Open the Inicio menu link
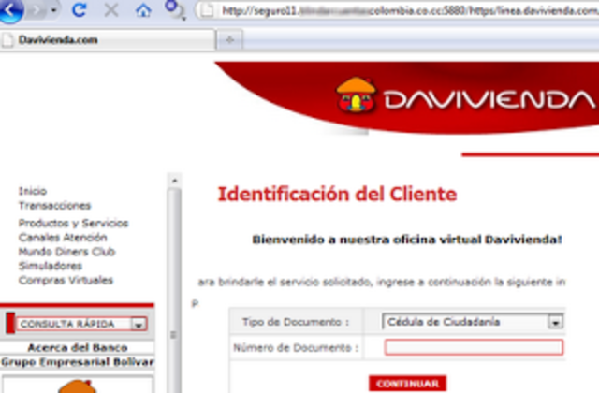The width and height of the screenshot is (599, 393). (x=33, y=191)
